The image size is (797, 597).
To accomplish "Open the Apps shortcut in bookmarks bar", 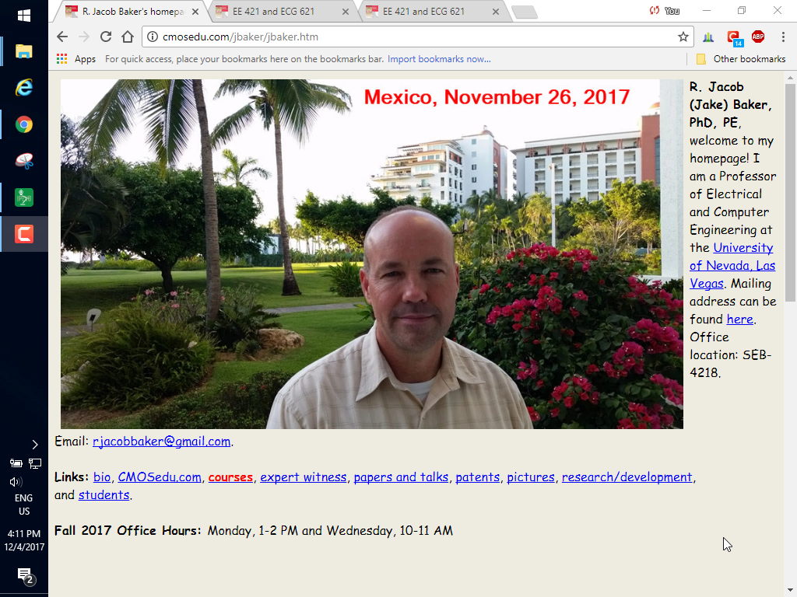I will click(76, 59).
